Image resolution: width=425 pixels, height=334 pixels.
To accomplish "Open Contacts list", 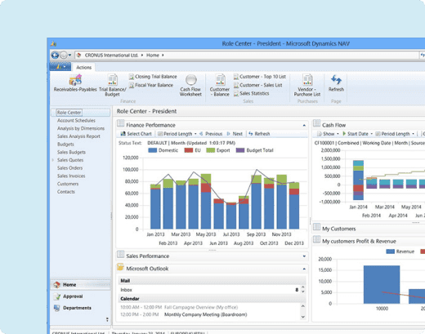I will pos(66,192).
